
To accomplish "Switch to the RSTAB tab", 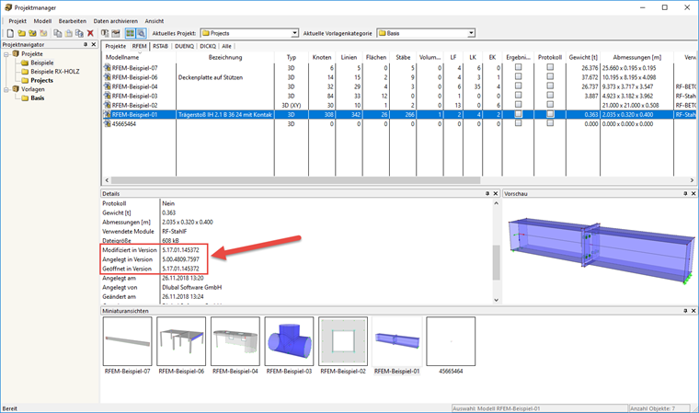I will [160, 46].
